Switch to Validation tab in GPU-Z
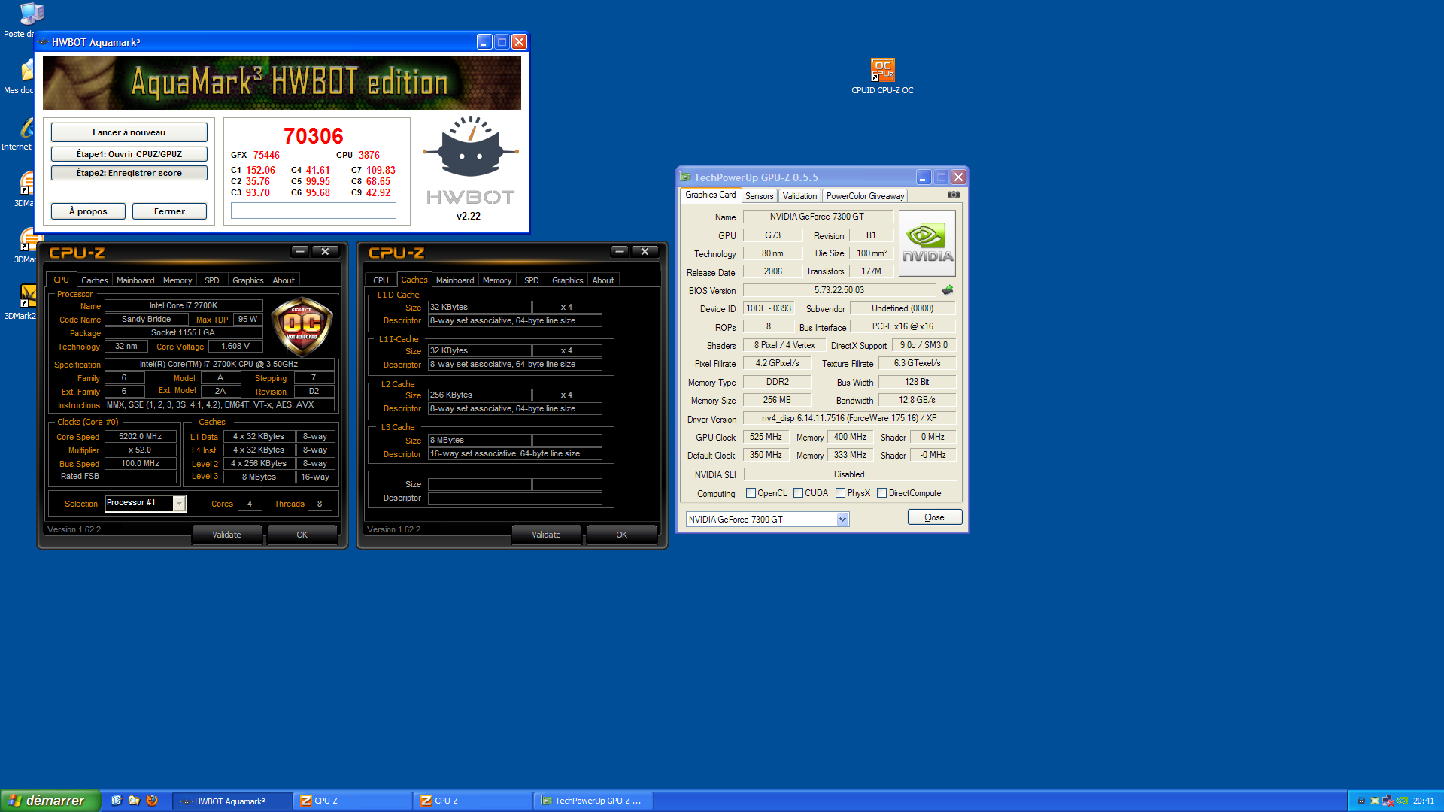The width and height of the screenshot is (1444, 812). coord(799,196)
